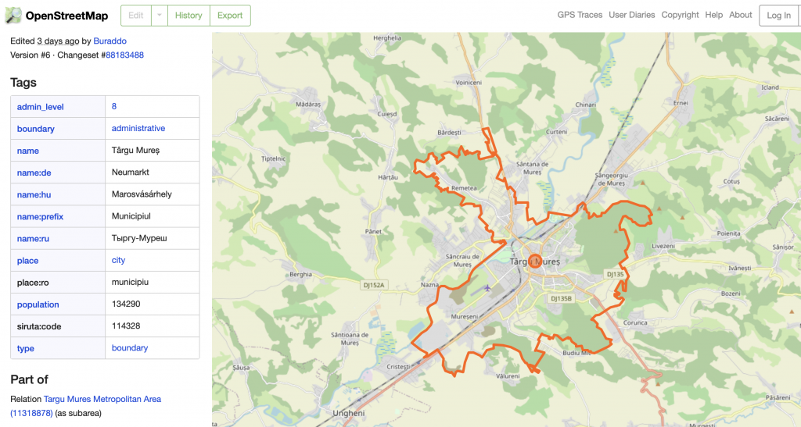Click the Sâncraiu de Mureș map label
Image resolution: width=801 pixels, height=427 pixels.
[x=462, y=261]
